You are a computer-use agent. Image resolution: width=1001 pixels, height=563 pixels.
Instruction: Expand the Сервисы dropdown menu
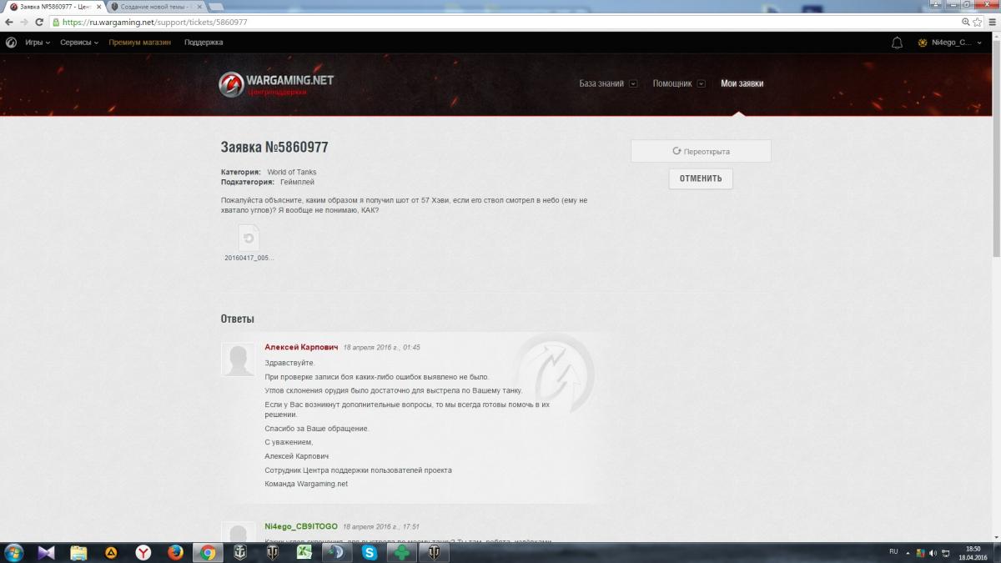[x=79, y=43]
